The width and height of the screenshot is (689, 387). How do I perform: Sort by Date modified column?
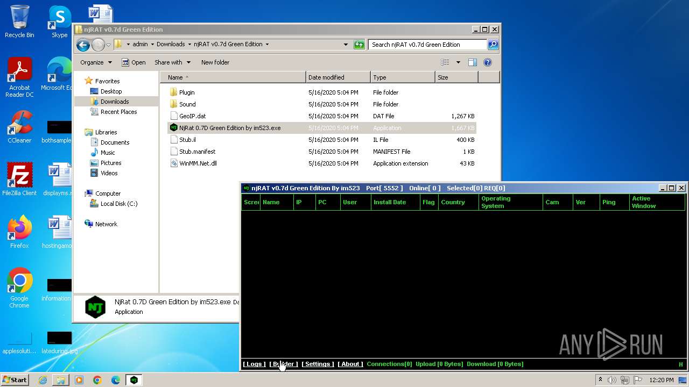338,77
